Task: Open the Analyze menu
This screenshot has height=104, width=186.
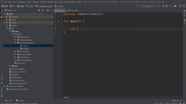Action: click(x=35, y=2)
